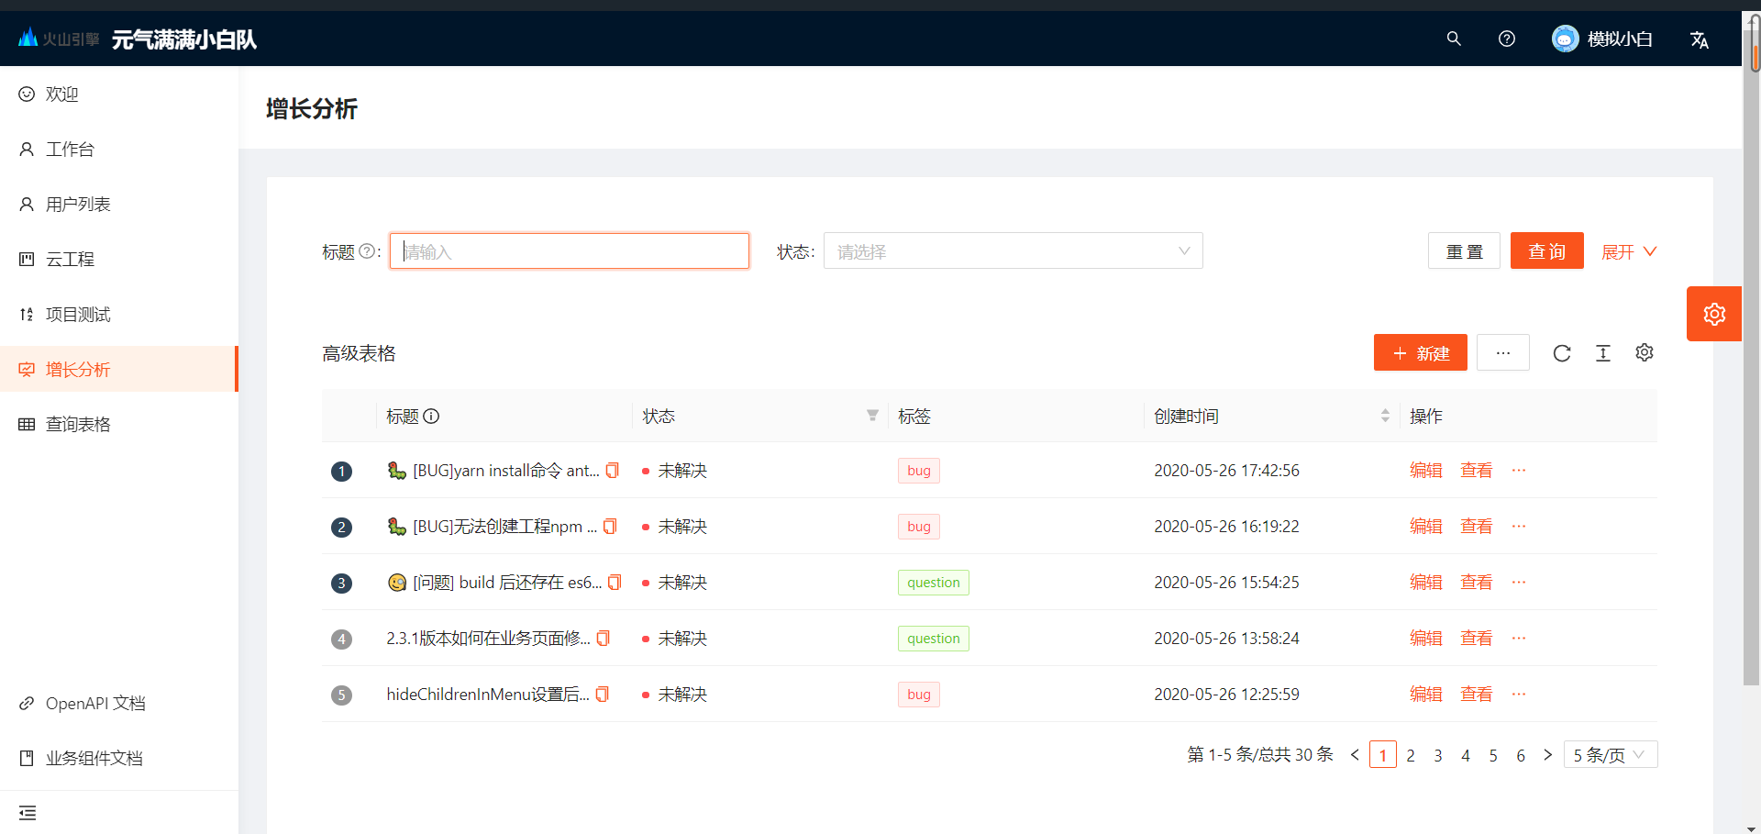Sort by 创建时间 using the sorter arrows

[x=1385, y=416]
